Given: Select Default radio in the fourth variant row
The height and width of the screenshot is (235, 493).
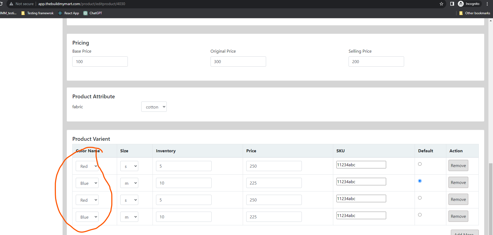Looking at the screenshot, I should coord(420,215).
